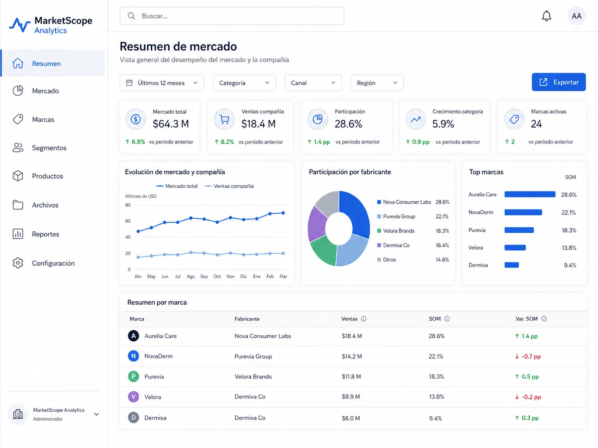Toggle Velora Brands in pie legend
Screen dimensions: 598x448
tap(396, 231)
